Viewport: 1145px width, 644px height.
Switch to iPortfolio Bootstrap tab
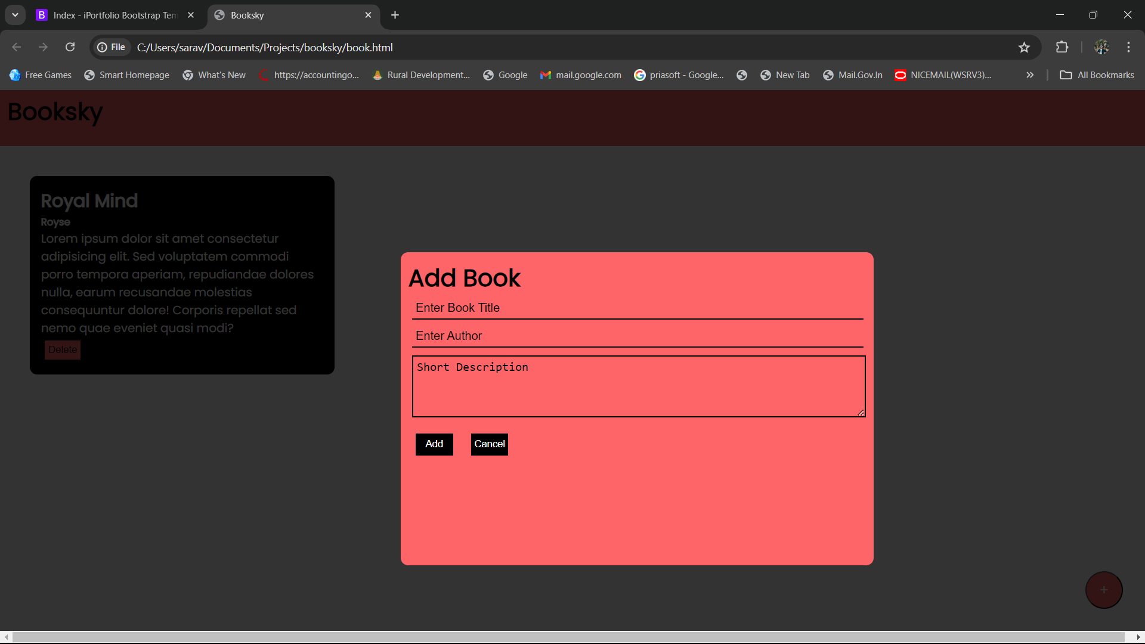point(113,15)
